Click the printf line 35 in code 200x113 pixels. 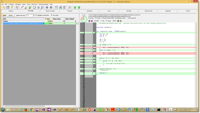pos(138,69)
